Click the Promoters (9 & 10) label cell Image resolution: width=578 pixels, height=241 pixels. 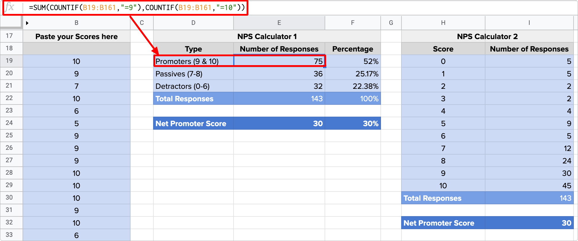tap(193, 61)
